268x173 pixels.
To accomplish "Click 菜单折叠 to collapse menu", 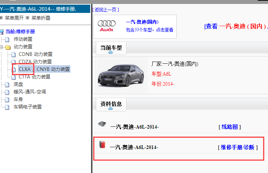I will [41, 18].
